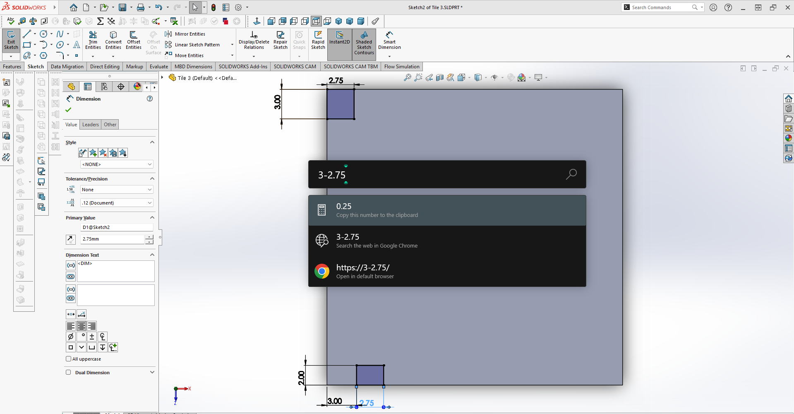Click the Rebuild traffic light icon
The image size is (794, 414).
pos(213,7)
